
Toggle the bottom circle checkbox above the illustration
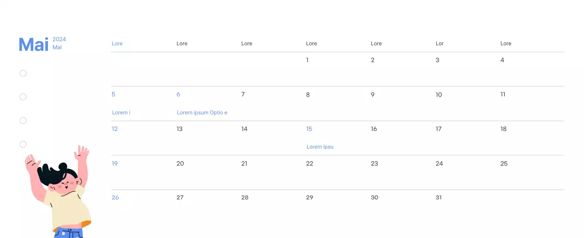[23, 144]
